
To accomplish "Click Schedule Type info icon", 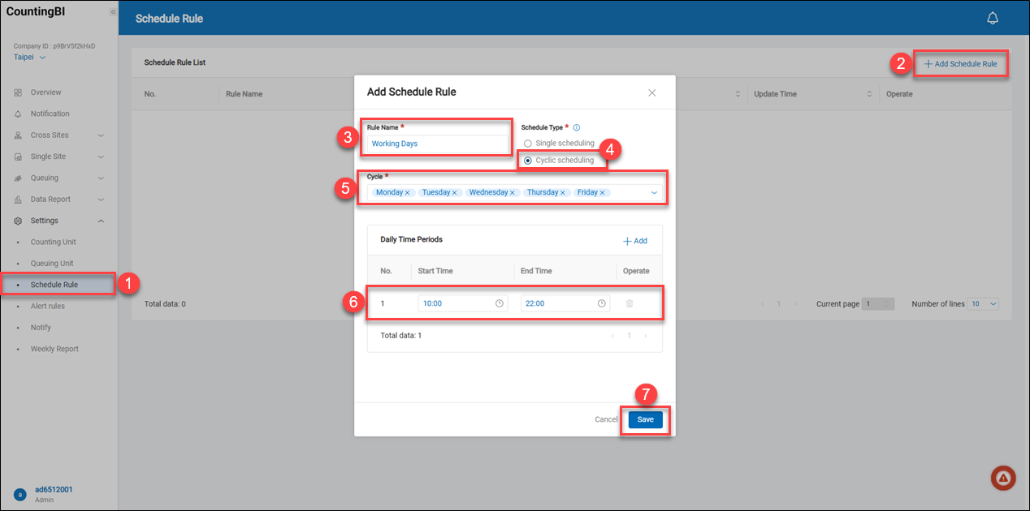I will point(577,127).
